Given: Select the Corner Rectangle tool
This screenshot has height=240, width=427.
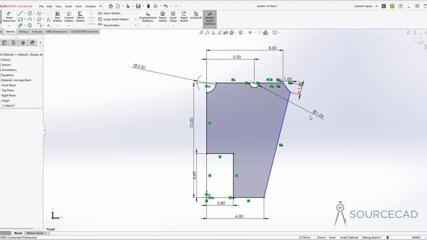Looking at the screenshot, I should point(21,19).
